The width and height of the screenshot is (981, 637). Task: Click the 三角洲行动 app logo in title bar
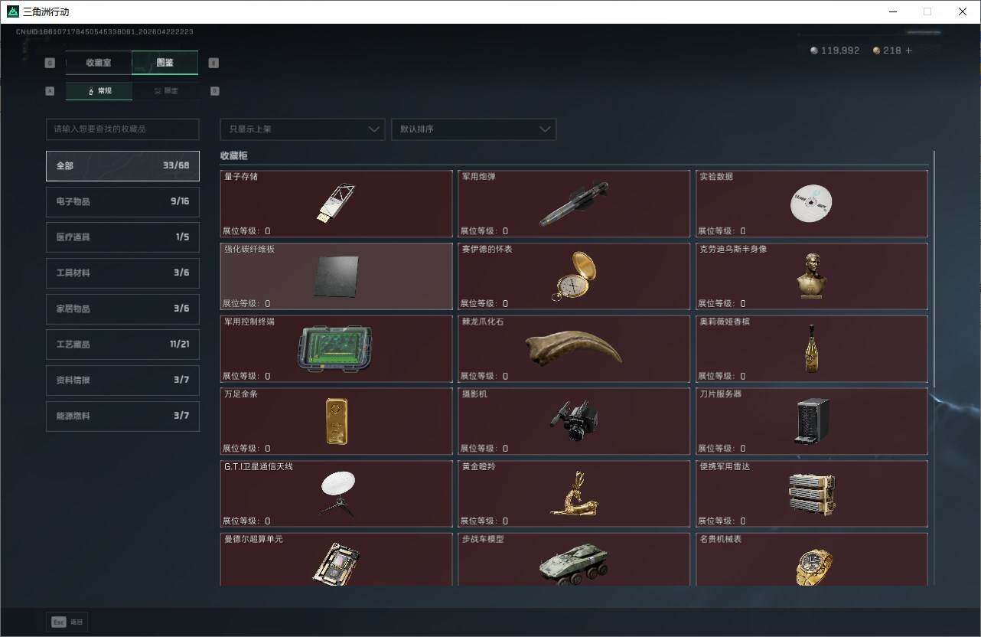[x=12, y=11]
